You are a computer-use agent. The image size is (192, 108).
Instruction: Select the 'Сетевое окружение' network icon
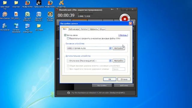click(x=16, y=28)
